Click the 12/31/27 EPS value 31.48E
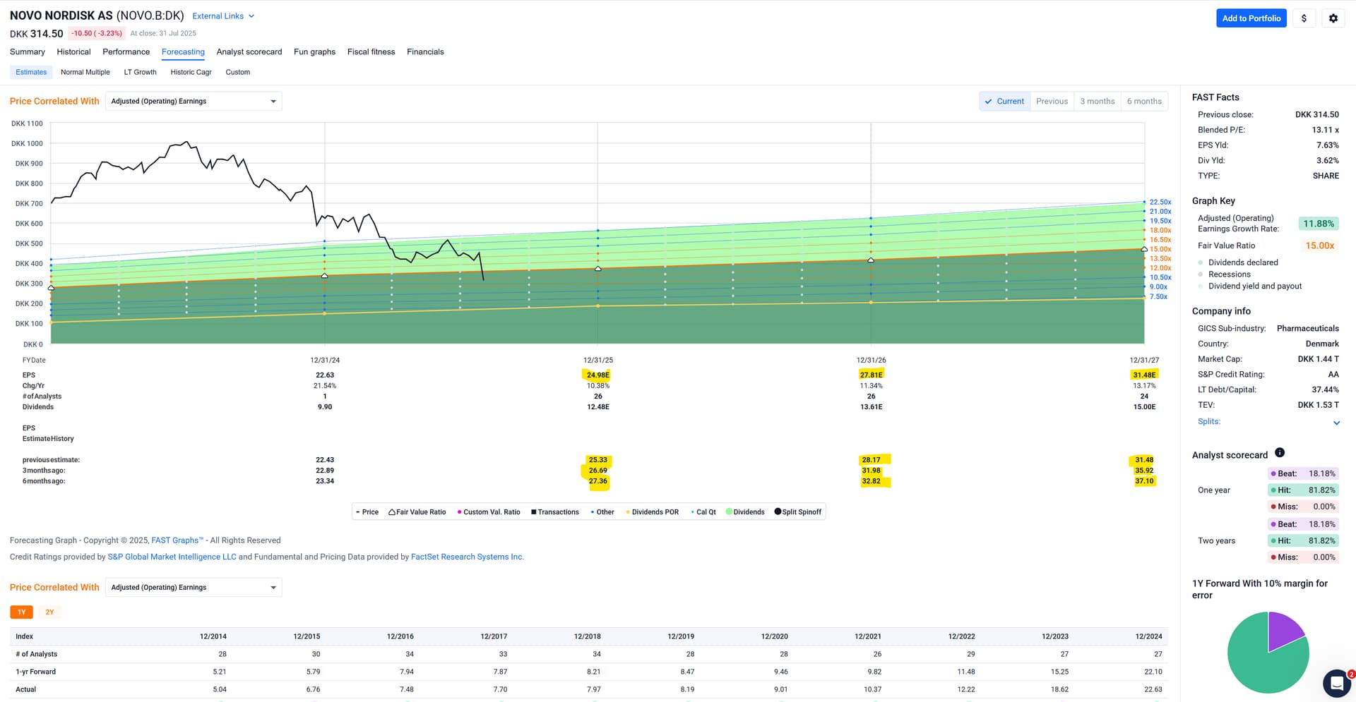 [1144, 375]
